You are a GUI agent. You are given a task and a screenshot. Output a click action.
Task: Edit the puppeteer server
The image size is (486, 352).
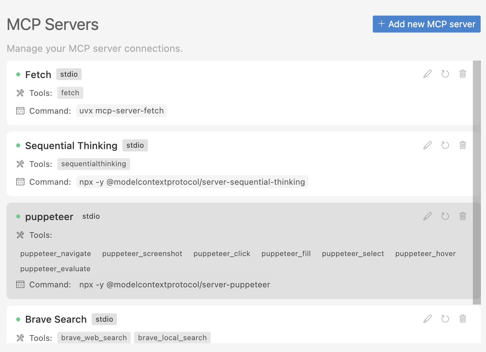point(427,216)
